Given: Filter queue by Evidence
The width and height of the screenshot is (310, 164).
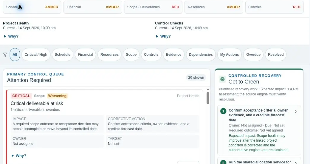Looking at the screenshot, I should tap(173, 55).
